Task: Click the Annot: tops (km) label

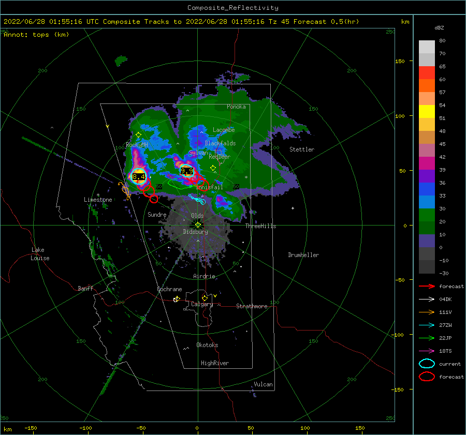Action: [36, 35]
